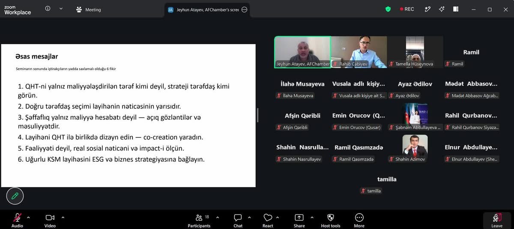Open the AI Companion sparkle icon
514x229 pixels.
(x=442, y=9)
